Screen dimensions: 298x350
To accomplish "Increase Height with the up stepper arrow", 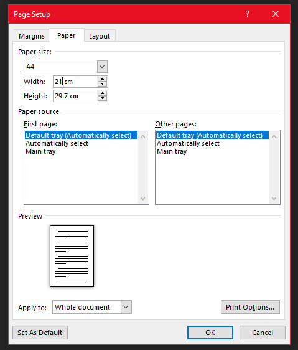I will (x=103, y=93).
